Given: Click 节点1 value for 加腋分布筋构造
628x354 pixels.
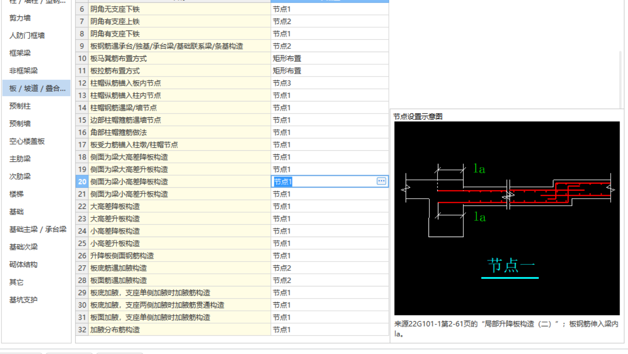Looking at the screenshot, I should point(330,330).
